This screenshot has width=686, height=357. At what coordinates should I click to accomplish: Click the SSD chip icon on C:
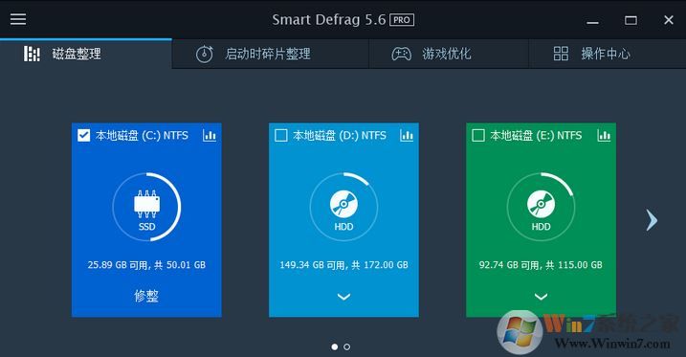pyautogui.click(x=146, y=204)
